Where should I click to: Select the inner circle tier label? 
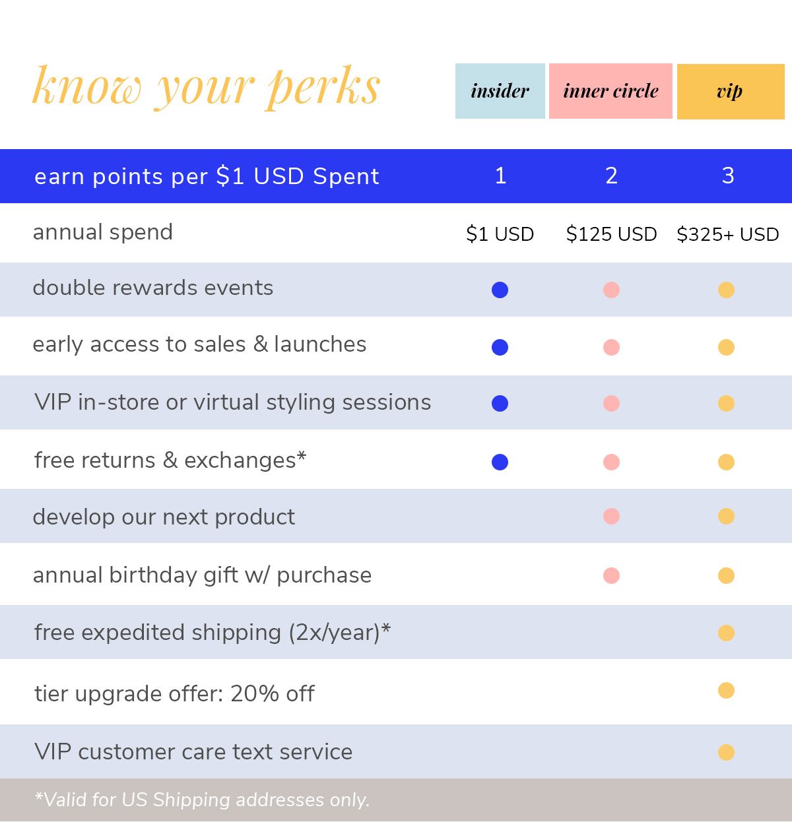610,91
